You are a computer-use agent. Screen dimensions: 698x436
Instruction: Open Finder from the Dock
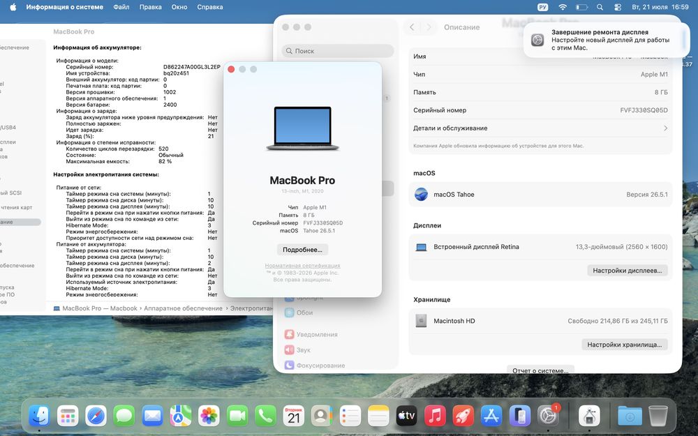(x=39, y=416)
